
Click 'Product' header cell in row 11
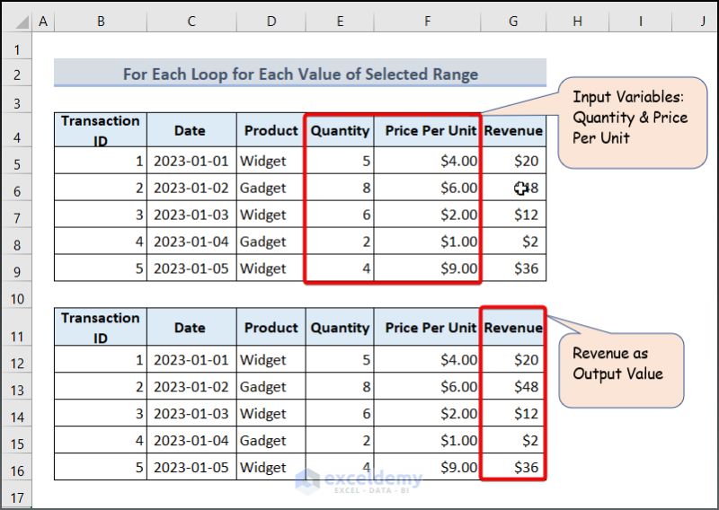[x=271, y=327]
